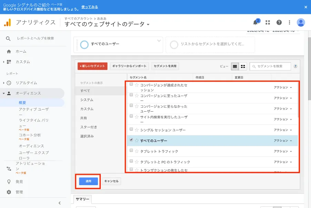
Task: Click the +新しいセグメント button
Action: click(x=92, y=66)
